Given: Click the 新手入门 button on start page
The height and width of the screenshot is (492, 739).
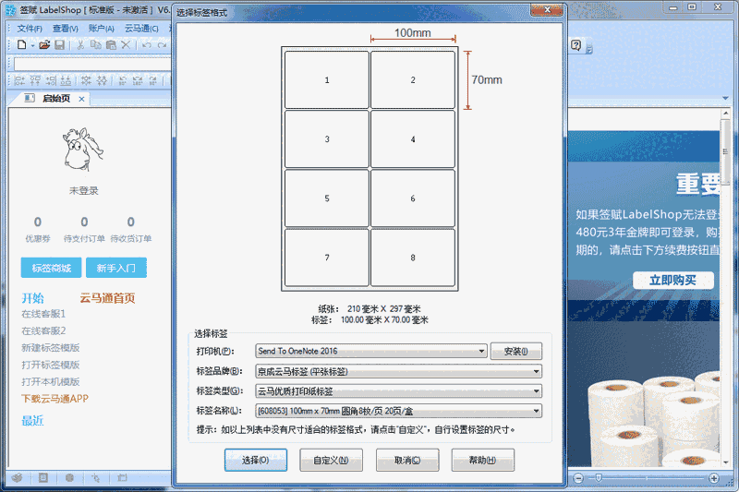Looking at the screenshot, I should coord(116,268).
